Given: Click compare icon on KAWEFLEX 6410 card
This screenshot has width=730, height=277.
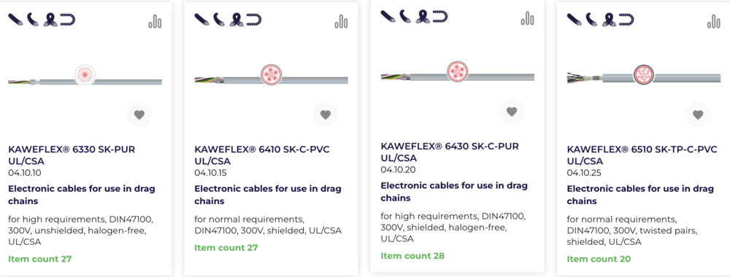Looking at the screenshot, I should [x=341, y=21].
